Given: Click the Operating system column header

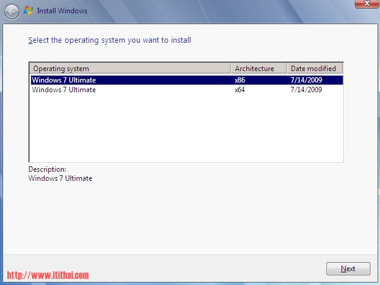Looking at the screenshot, I should (130, 69).
